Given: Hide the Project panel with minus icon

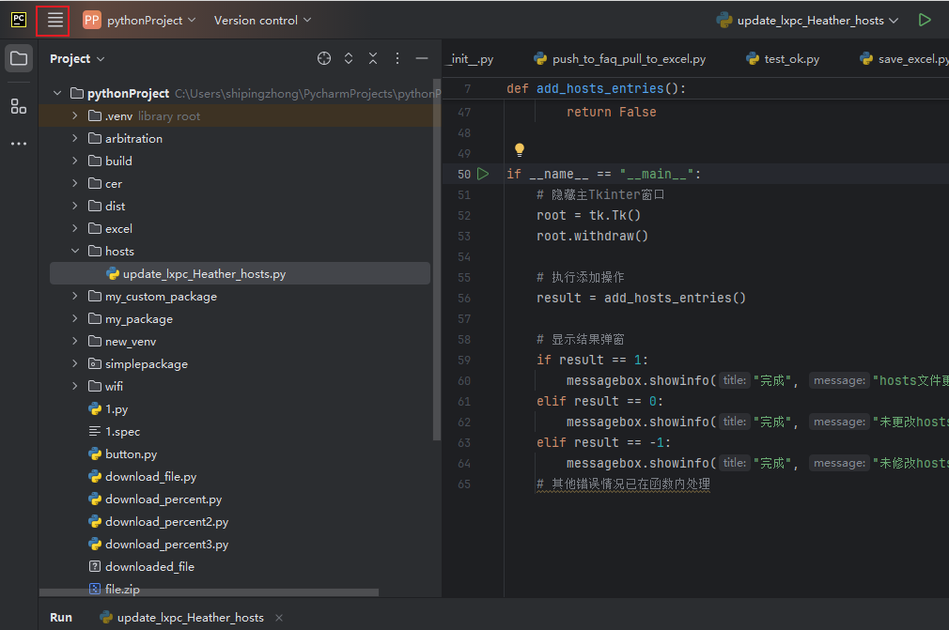Looking at the screenshot, I should point(422,58).
